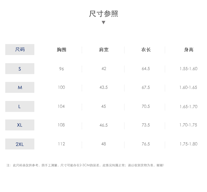Choose the L size box

[x=20, y=106]
